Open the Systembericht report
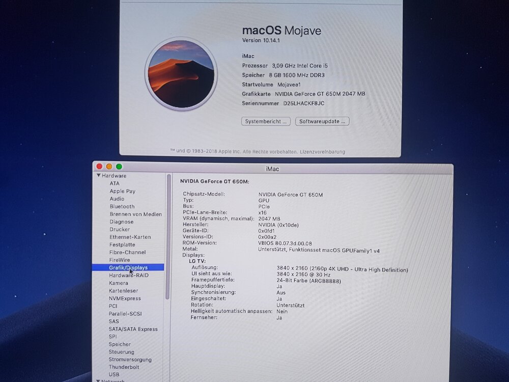This screenshot has height=382, width=509. pos(266,121)
